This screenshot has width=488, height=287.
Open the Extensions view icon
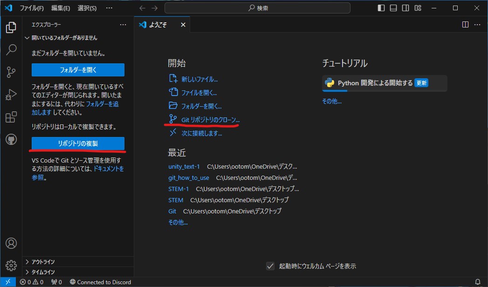tap(11, 117)
